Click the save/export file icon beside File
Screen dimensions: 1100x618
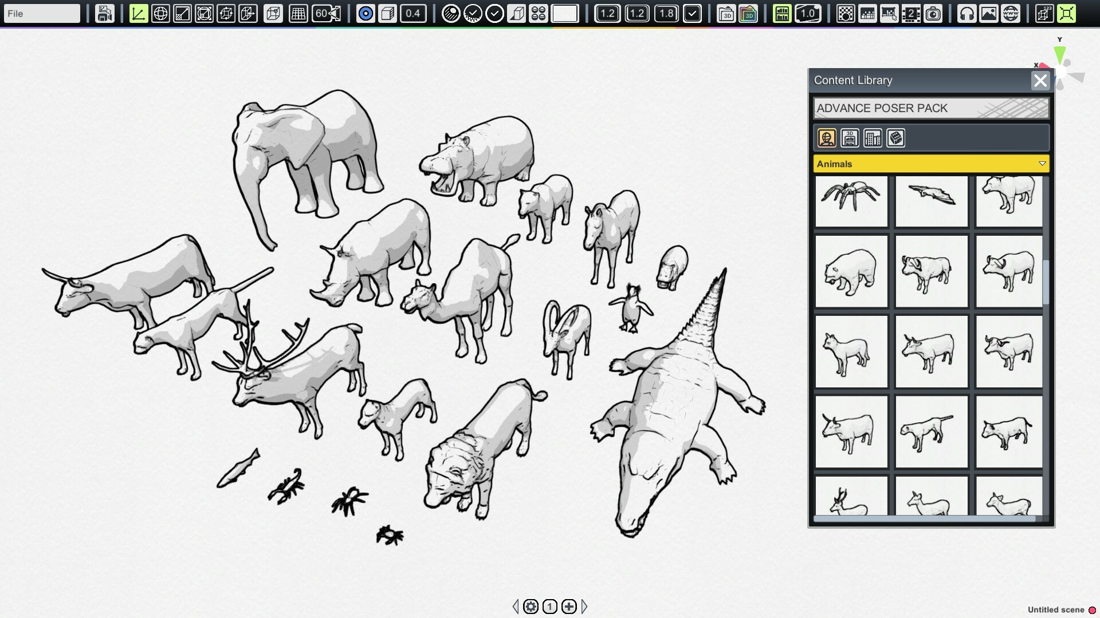coord(104,13)
